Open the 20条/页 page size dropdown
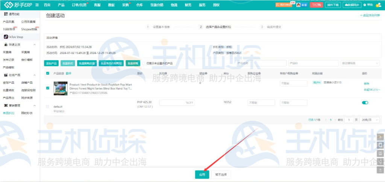The width and height of the screenshot is (385, 182). (x=370, y=120)
